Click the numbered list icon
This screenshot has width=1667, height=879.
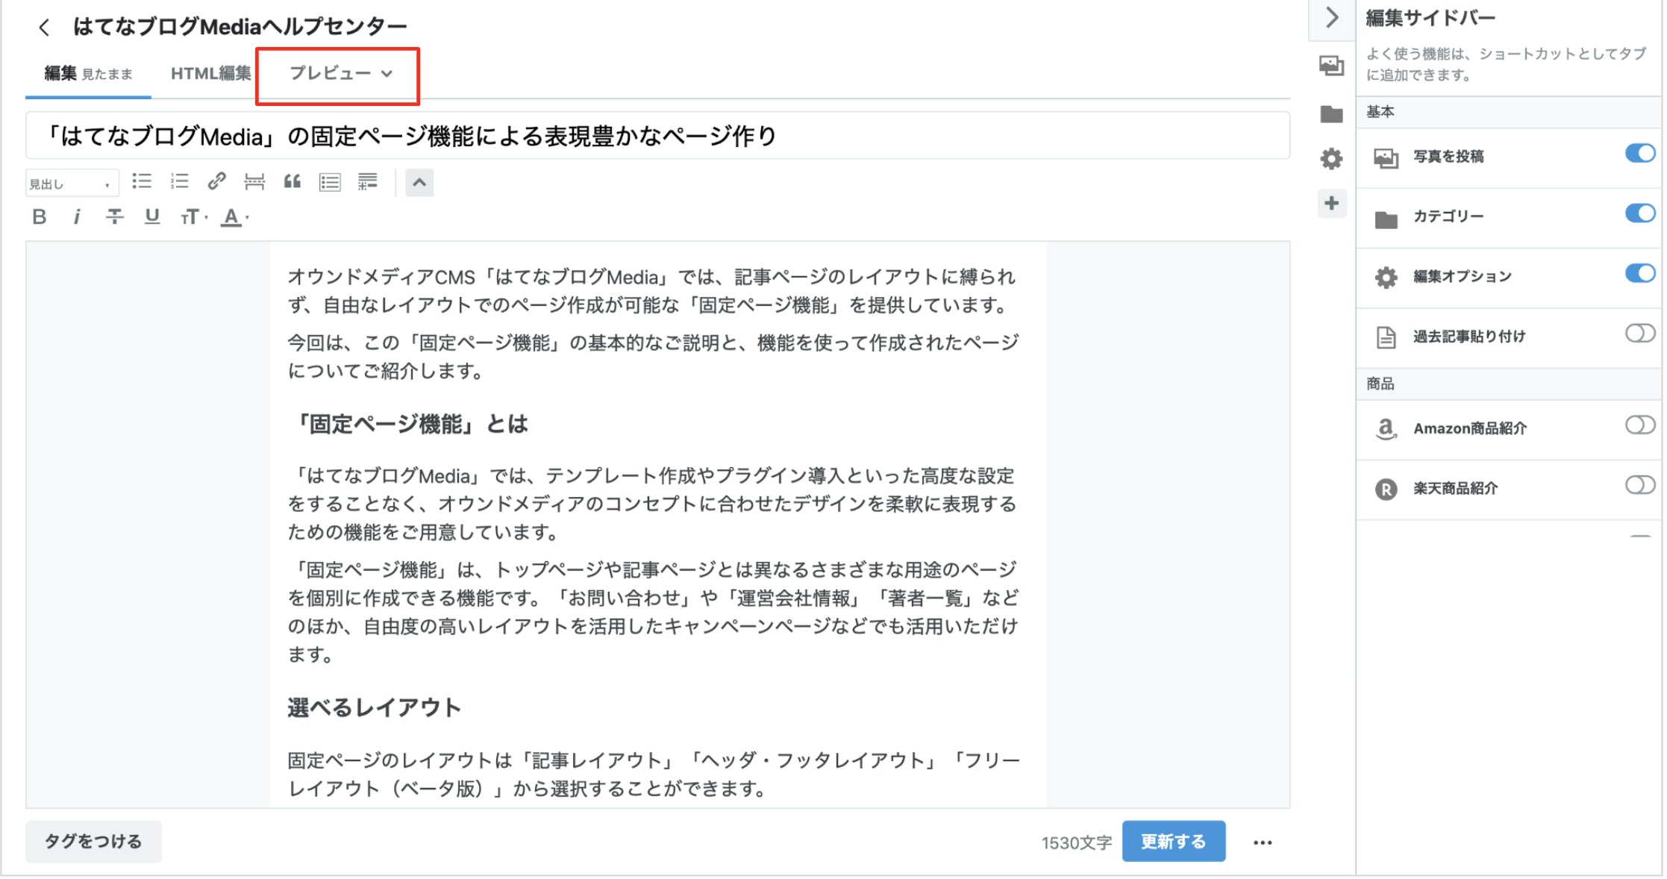click(x=179, y=181)
